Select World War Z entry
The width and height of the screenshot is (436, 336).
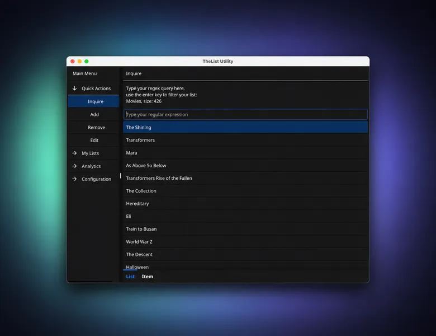pos(245,241)
